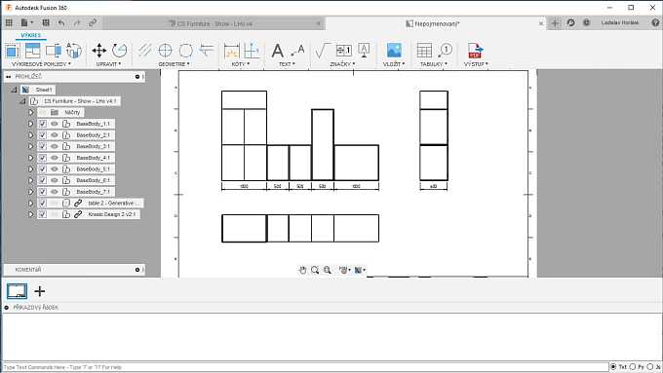Activate the Ordinate Dimension tool

pos(252,51)
